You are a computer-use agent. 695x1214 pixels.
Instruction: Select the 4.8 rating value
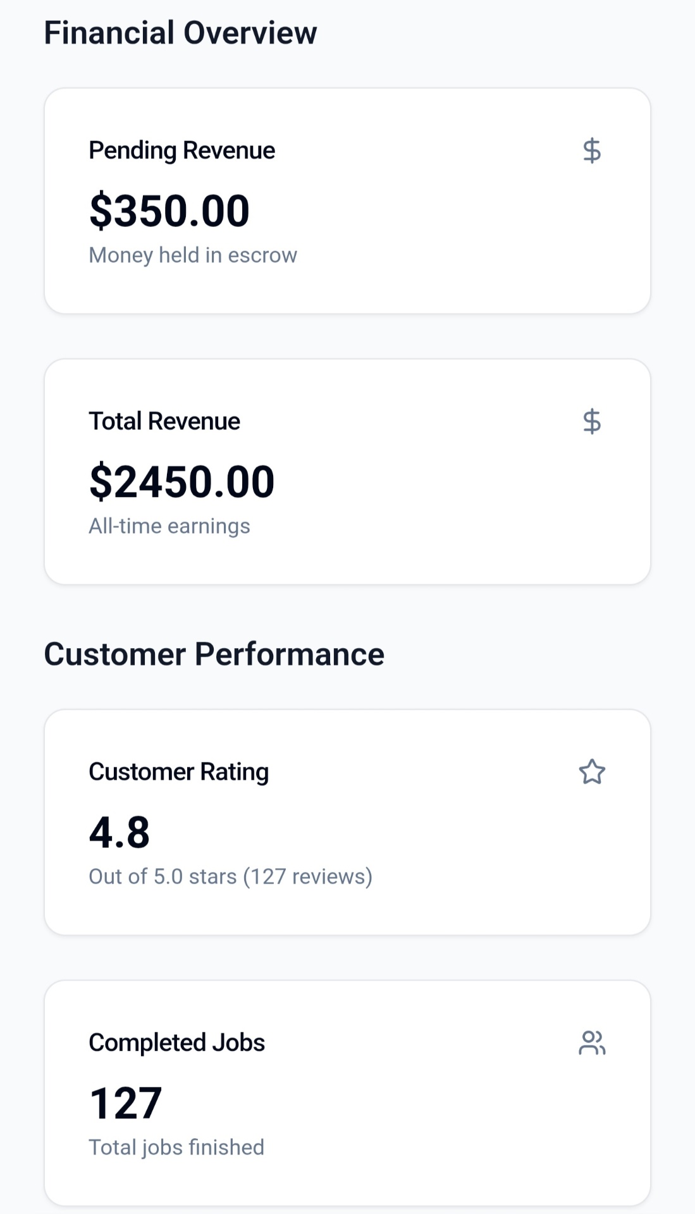point(120,832)
